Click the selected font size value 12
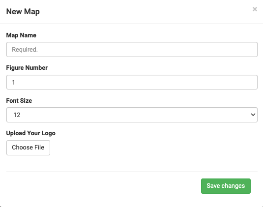Viewport: 263px width, 207px height. 17,115
